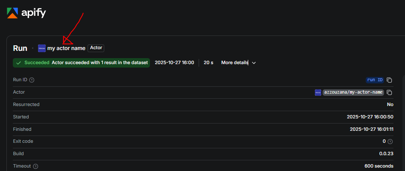Click the 20 s duration label
405x171 pixels.
click(x=208, y=63)
